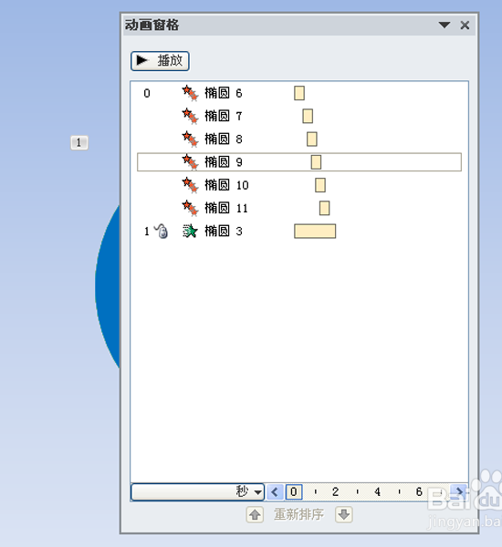Screen dimensions: 502x547
Task: Open the 动画窗格 pane options dropdown arrow
Action: (x=444, y=26)
